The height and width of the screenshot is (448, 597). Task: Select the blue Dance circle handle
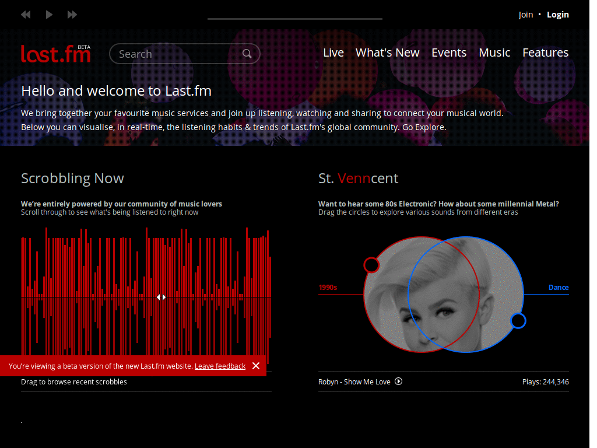click(x=518, y=321)
